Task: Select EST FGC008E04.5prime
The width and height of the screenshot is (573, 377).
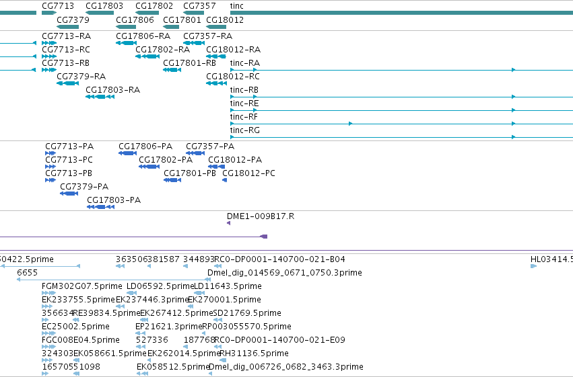Action: point(49,347)
